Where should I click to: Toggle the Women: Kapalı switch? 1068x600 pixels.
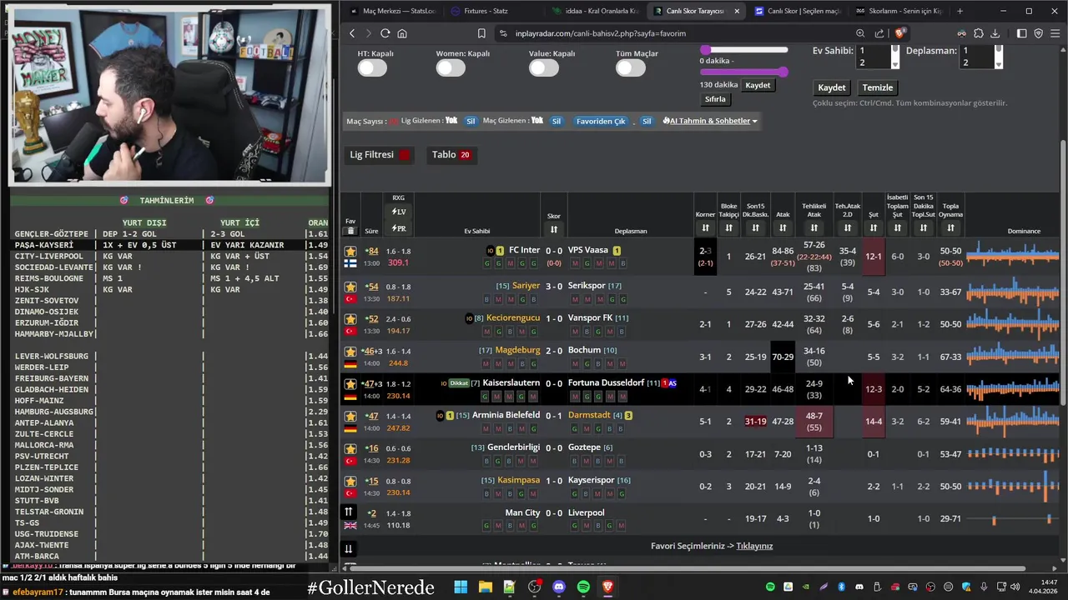[x=451, y=68]
